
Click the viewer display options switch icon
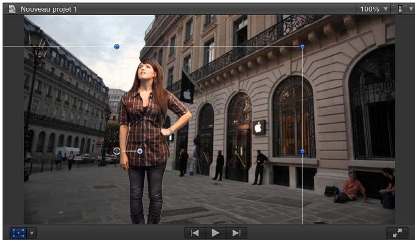400,9
